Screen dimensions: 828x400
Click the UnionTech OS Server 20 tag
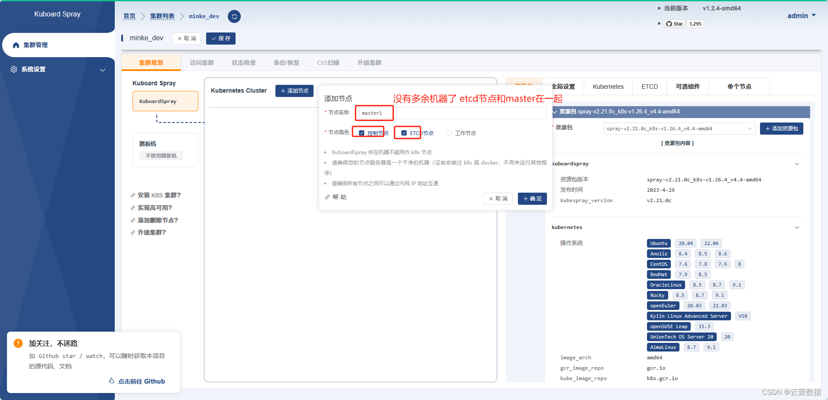[682, 337]
